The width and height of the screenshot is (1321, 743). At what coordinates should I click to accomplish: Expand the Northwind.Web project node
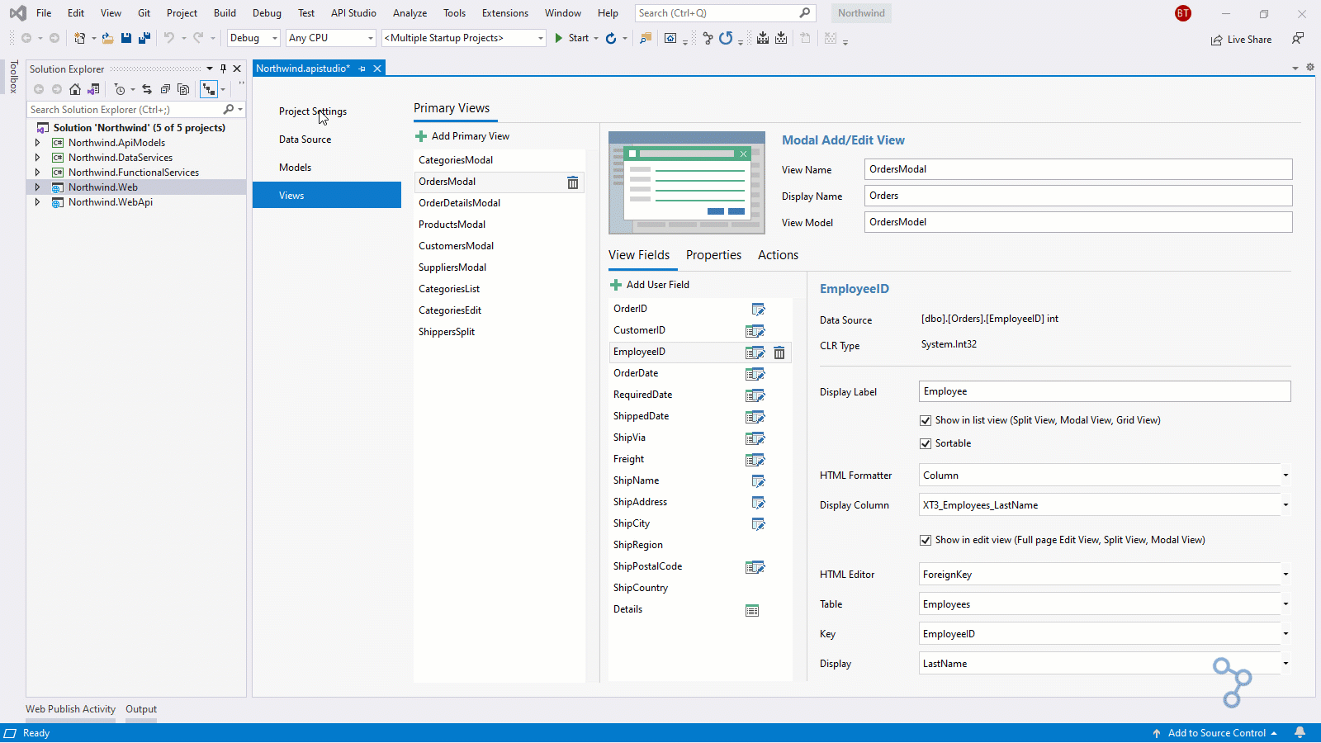[36, 187]
